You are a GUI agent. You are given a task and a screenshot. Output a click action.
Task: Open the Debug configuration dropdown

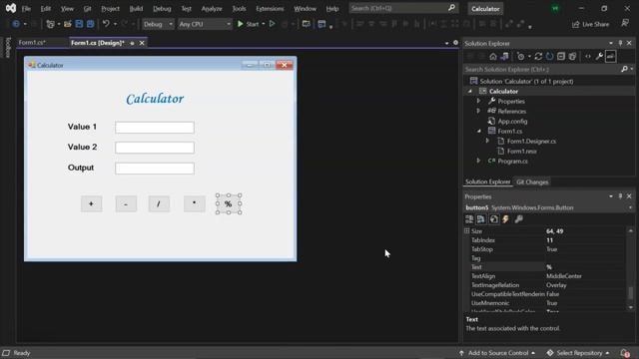click(x=158, y=24)
